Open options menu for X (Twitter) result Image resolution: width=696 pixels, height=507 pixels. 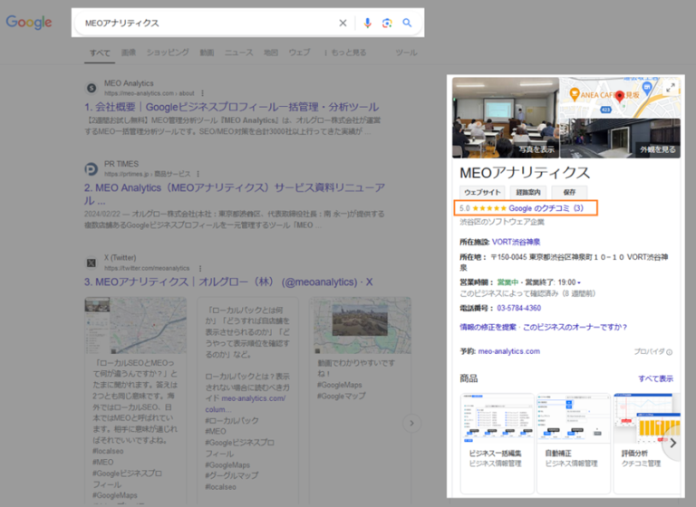point(200,268)
